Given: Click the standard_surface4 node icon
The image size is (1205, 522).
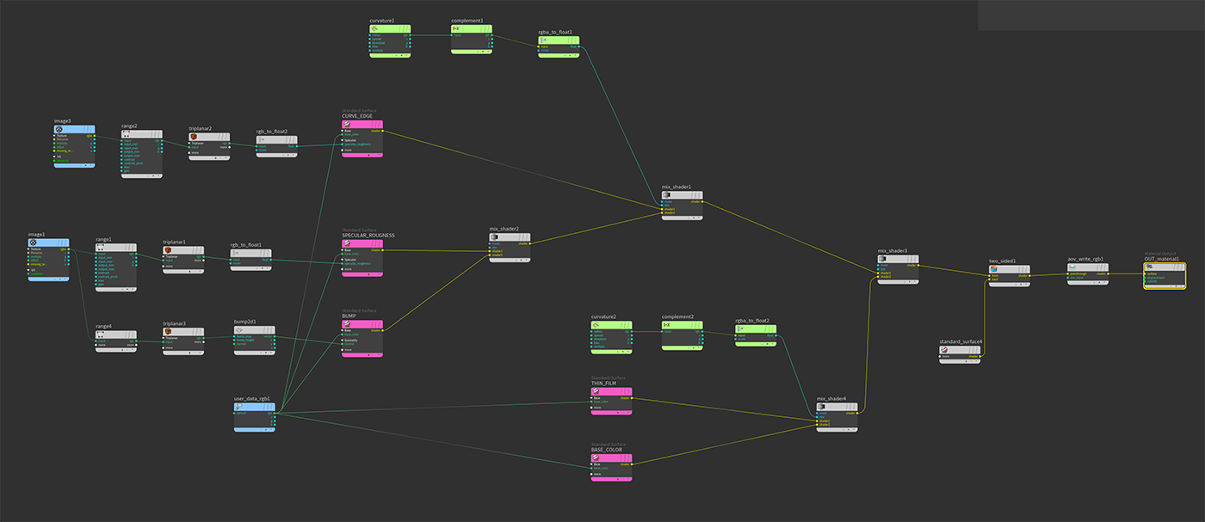Looking at the screenshot, I should click(945, 350).
